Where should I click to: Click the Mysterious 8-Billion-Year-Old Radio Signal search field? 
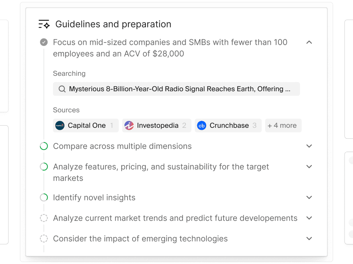tap(176, 89)
